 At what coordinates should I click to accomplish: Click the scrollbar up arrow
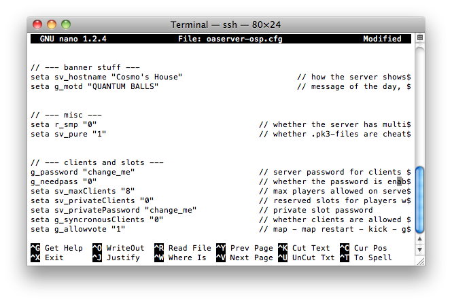click(420, 238)
